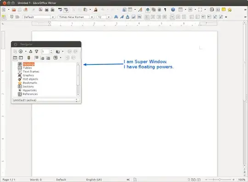248x182 pixels.
Task: Click the blue Help icon in toolbar
Action: pyautogui.click(x=173, y=10)
